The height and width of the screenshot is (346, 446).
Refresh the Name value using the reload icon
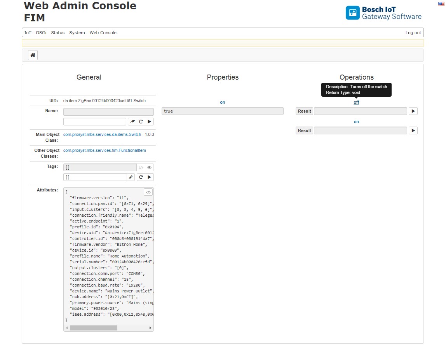[141, 121]
